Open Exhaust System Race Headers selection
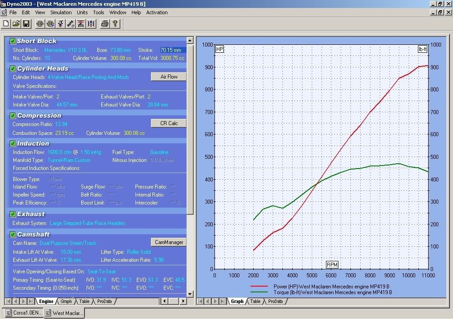453x319 pixels. click(87, 223)
